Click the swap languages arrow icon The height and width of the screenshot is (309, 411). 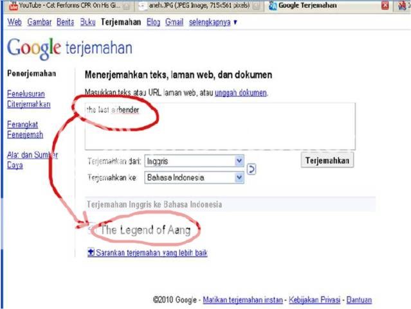[x=251, y=169]
